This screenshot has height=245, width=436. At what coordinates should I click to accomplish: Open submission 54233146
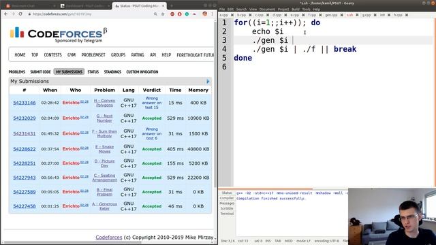pos(25,103)
